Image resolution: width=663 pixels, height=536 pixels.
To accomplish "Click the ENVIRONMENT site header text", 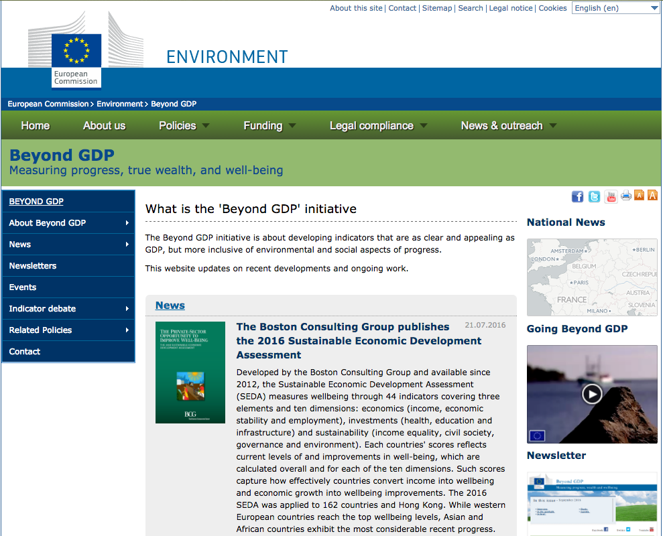I will (x=227, y=57).
